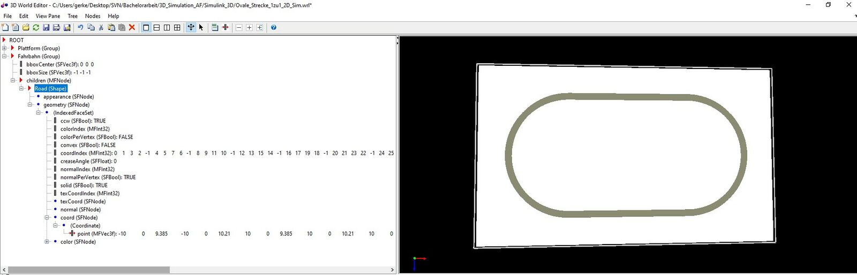This screenshot has width=857, height=275.
Task: Click the Undo arrow icon
Action: pyautogui.click(x=80, y=27)
